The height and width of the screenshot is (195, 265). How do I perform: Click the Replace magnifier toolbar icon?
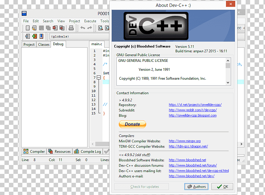107,28
